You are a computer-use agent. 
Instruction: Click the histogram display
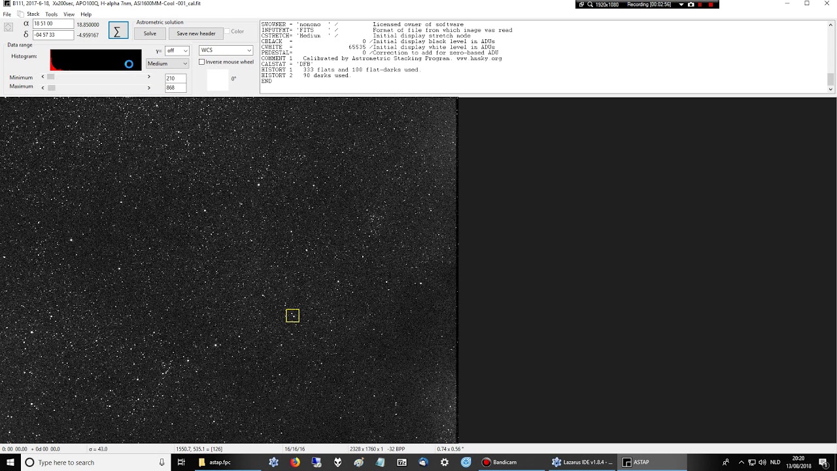click(95, 60)
